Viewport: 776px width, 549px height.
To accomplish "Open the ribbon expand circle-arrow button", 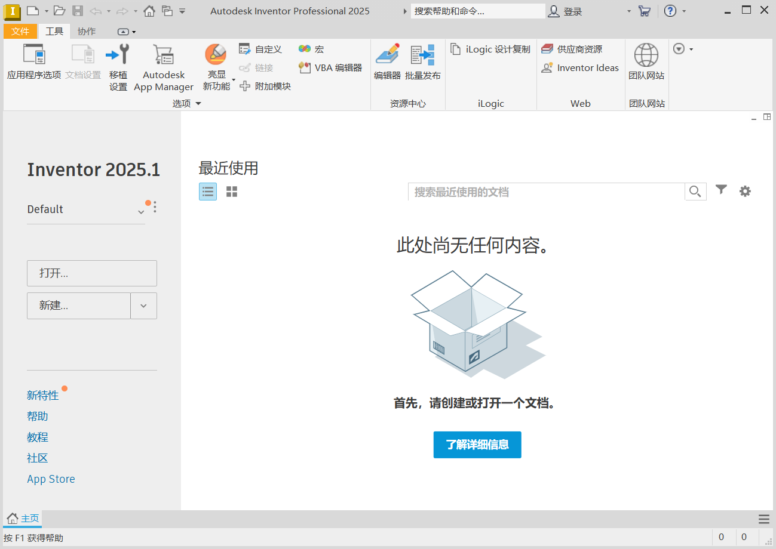I will [x=679, y=49].
